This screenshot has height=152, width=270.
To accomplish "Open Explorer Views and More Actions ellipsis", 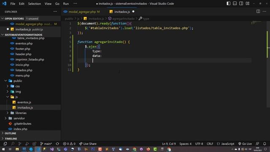I will (55, 11).
